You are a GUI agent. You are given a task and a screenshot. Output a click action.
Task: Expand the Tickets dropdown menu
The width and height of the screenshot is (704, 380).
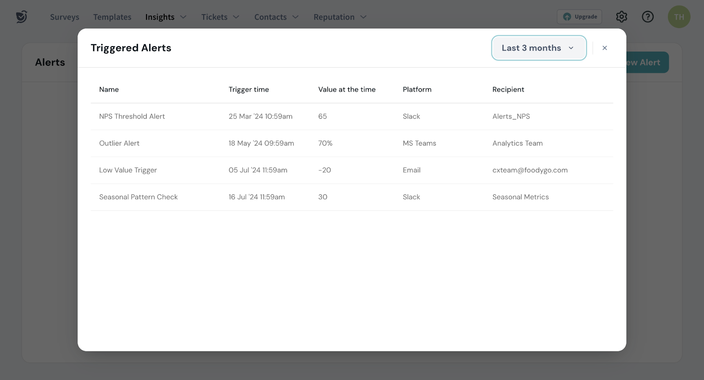(220, 17)
